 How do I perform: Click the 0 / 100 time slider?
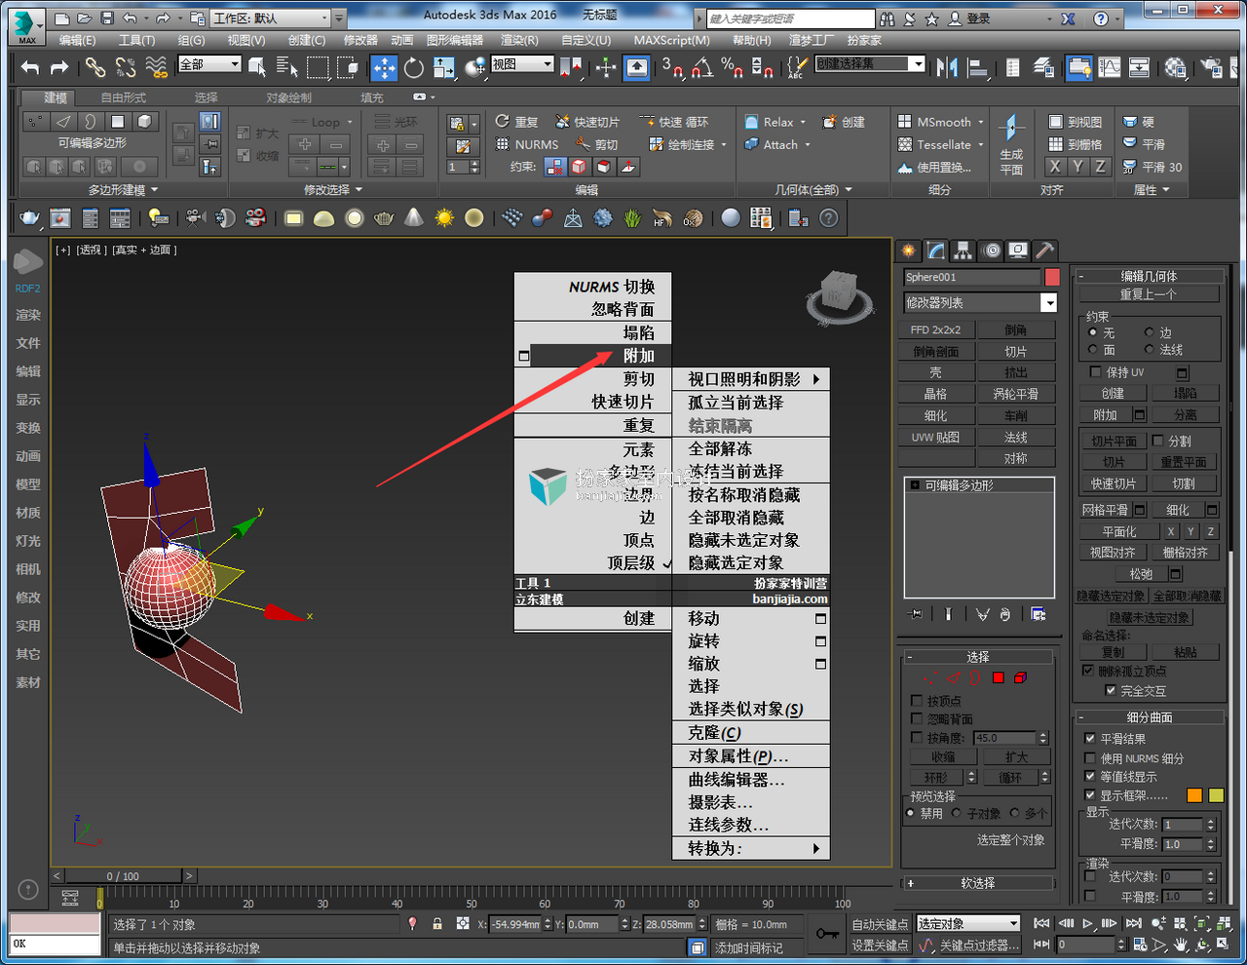pos(123,876)
